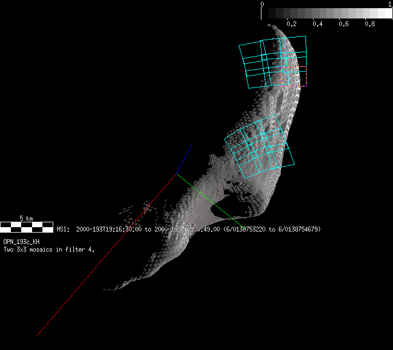Click the '0' colorbar minimum label
This screenshot has height=350, width=393.
click(x=262, y=4)
